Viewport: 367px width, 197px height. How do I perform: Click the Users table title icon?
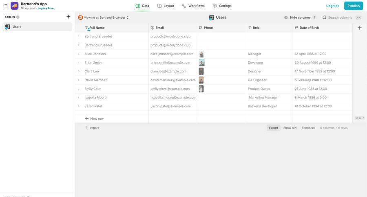pos(211,18)
